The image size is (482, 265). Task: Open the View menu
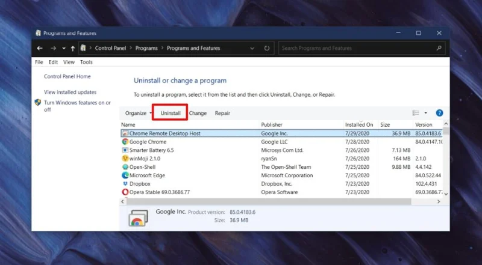pyautogui.click(x=69, y=62)
